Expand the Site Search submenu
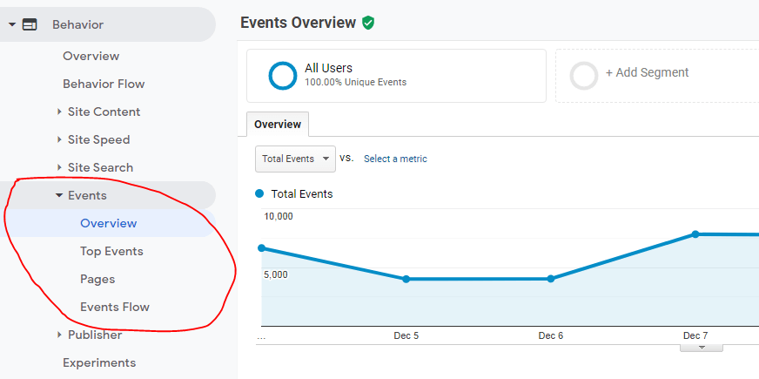The image size is (759, 379). pyautogui.click(x=59, y=167)
